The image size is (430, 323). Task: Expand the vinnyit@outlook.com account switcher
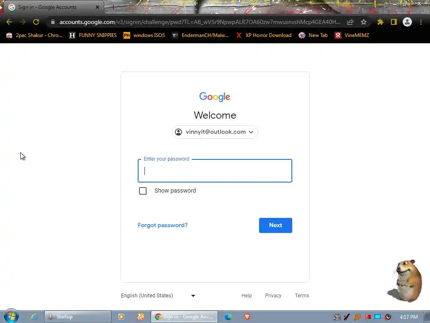click(215, 132)
